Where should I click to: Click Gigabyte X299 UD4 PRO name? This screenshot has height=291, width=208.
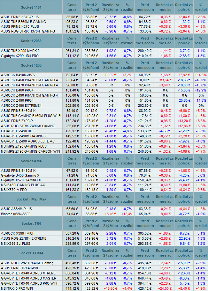pyautogui.click(x=20, y=56)
